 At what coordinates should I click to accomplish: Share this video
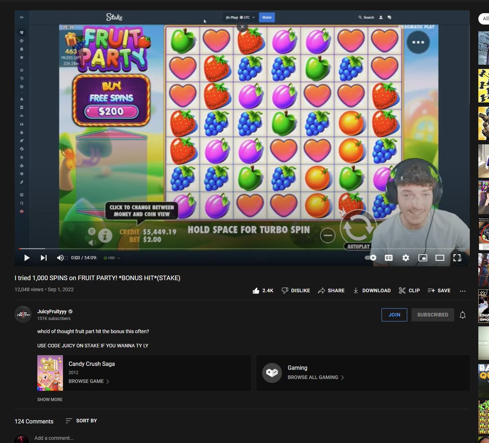[x=331, y=291]
